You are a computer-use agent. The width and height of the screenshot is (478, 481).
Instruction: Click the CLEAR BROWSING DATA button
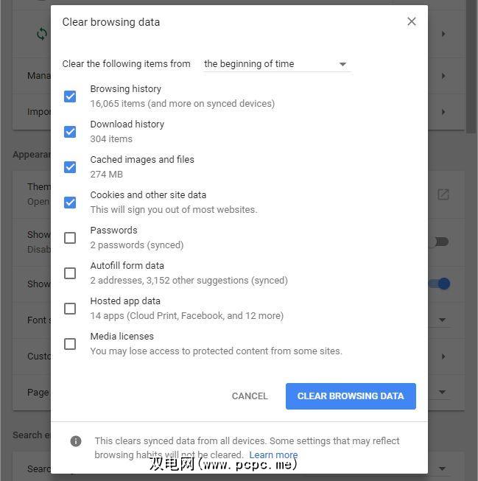[351, 396]
